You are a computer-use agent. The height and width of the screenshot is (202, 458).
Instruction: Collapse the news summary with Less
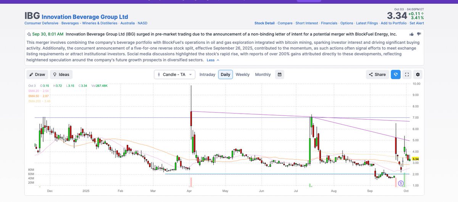(213, 60)
